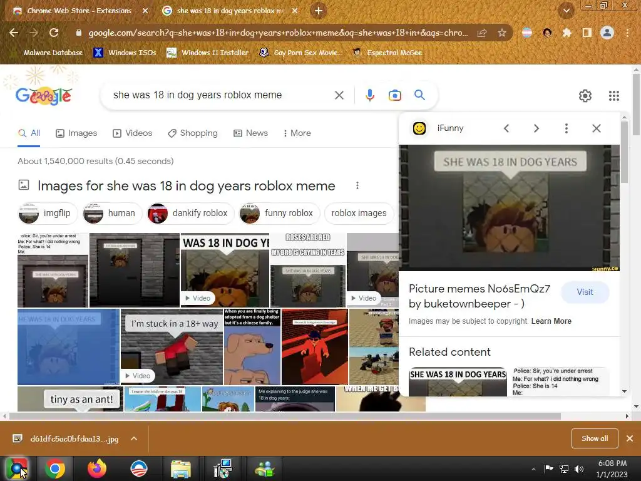641x481 pixels.
Task: Clear the search box with the X
Action: pos(339,95)
